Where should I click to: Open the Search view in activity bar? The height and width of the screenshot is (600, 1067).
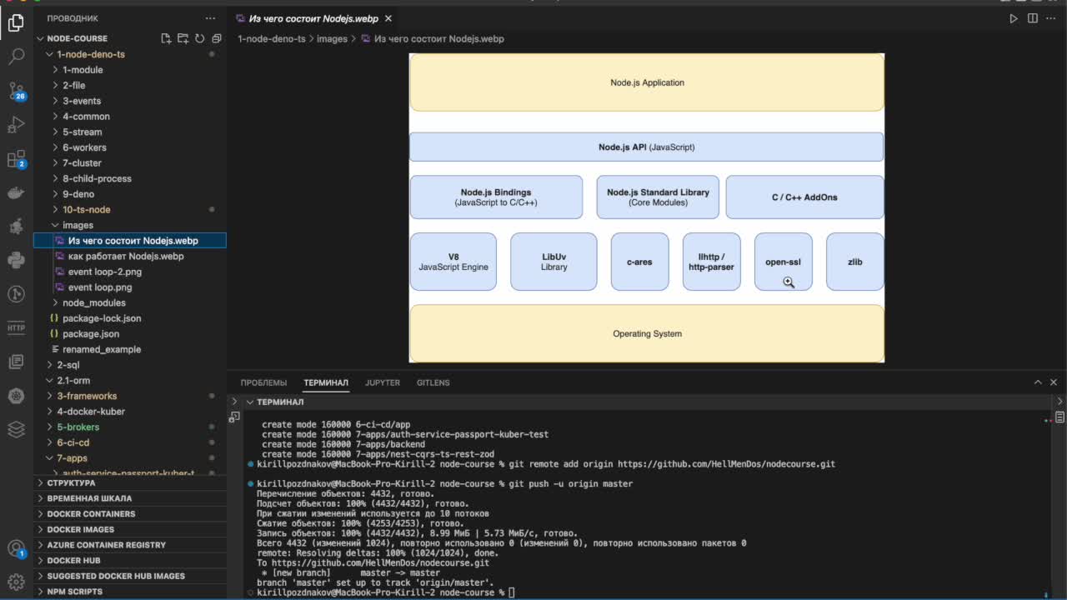(x=16, y=57)
